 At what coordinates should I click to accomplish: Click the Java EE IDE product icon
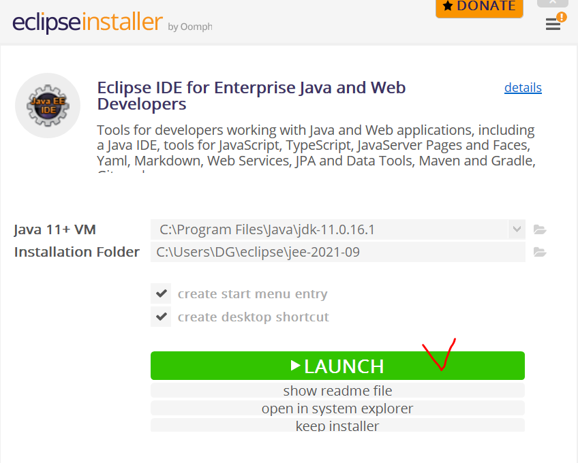(x=48, y=106)
